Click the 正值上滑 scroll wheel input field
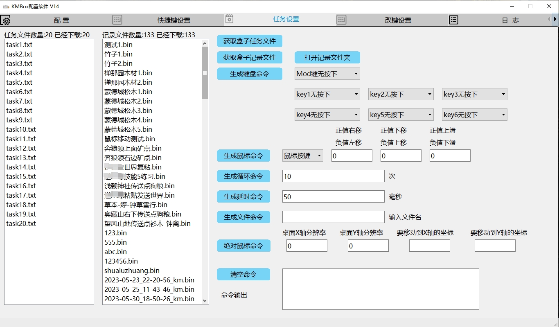 tap(450, 156)
